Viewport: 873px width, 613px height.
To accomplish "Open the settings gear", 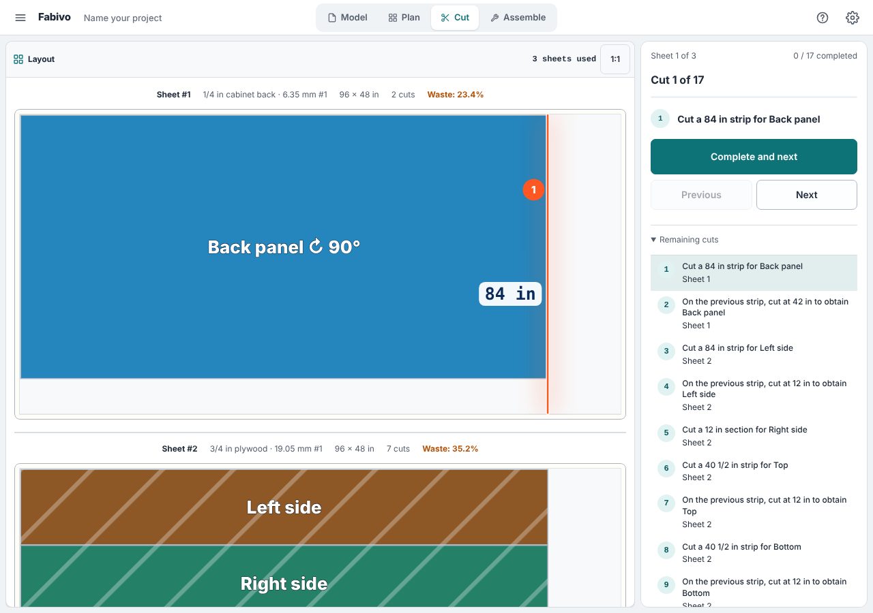I will pyautogui.click(x=853, y=18).
